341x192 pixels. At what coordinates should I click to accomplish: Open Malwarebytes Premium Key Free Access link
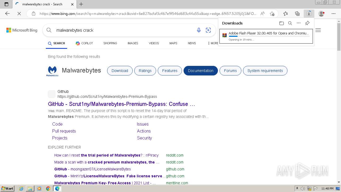105,183
